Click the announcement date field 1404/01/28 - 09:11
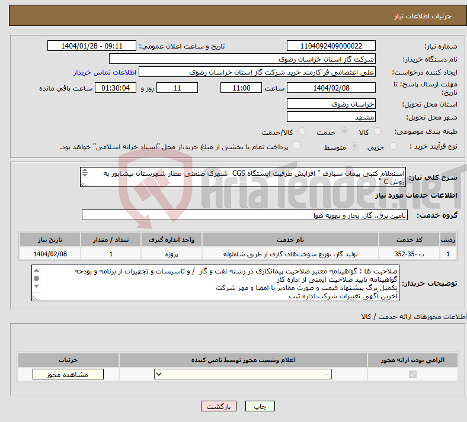 [x=92, y=46]
